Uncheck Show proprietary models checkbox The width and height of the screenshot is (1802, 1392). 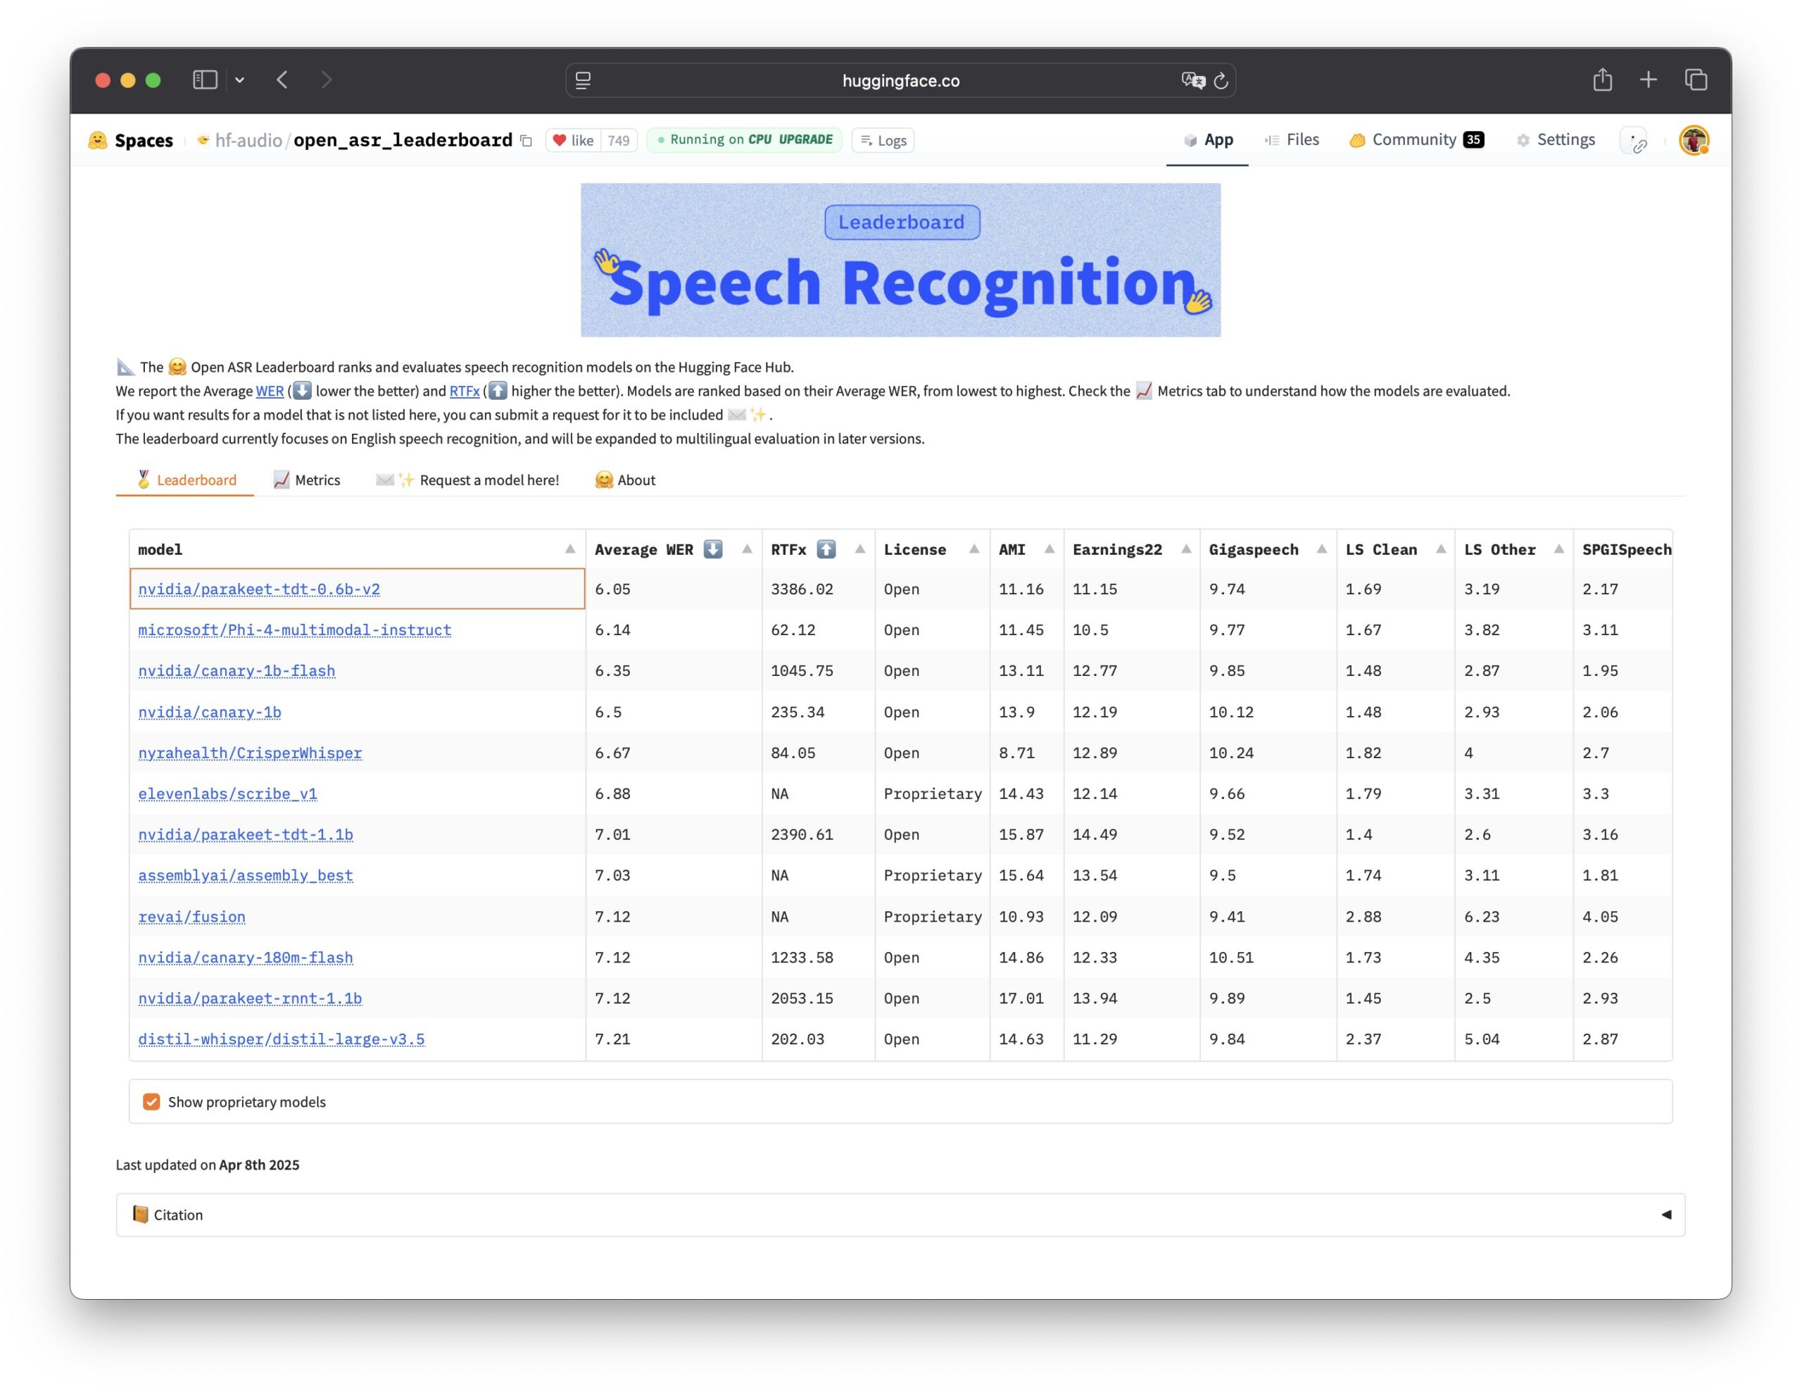pos(151,1103)
